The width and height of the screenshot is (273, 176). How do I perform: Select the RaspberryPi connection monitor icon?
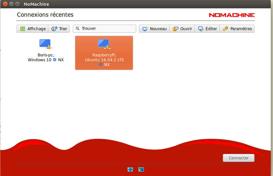(x=104, y=44)
